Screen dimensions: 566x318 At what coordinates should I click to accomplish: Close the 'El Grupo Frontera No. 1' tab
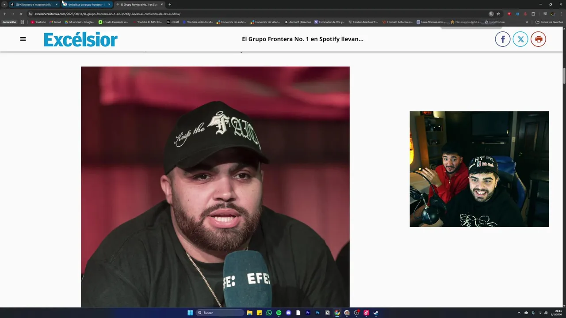tap(162, 4)
